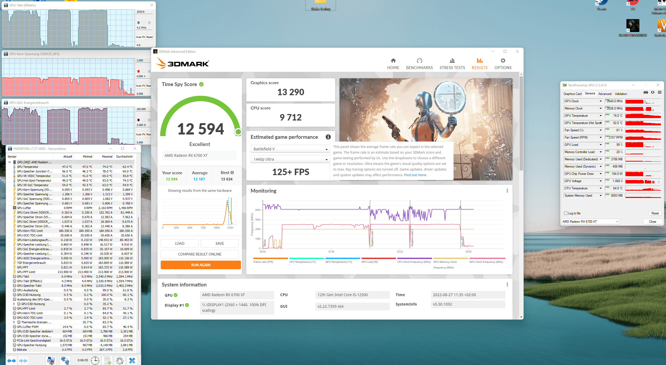Click COMPARE RESULT ONLINE button
The width and height of the screenshot is (666, 365).
pos(199,254)
